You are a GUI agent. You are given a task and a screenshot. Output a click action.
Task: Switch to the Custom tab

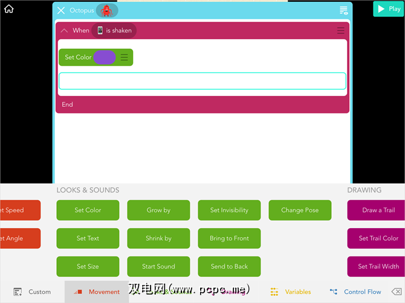pyautogui.click(x=32, y=292)
